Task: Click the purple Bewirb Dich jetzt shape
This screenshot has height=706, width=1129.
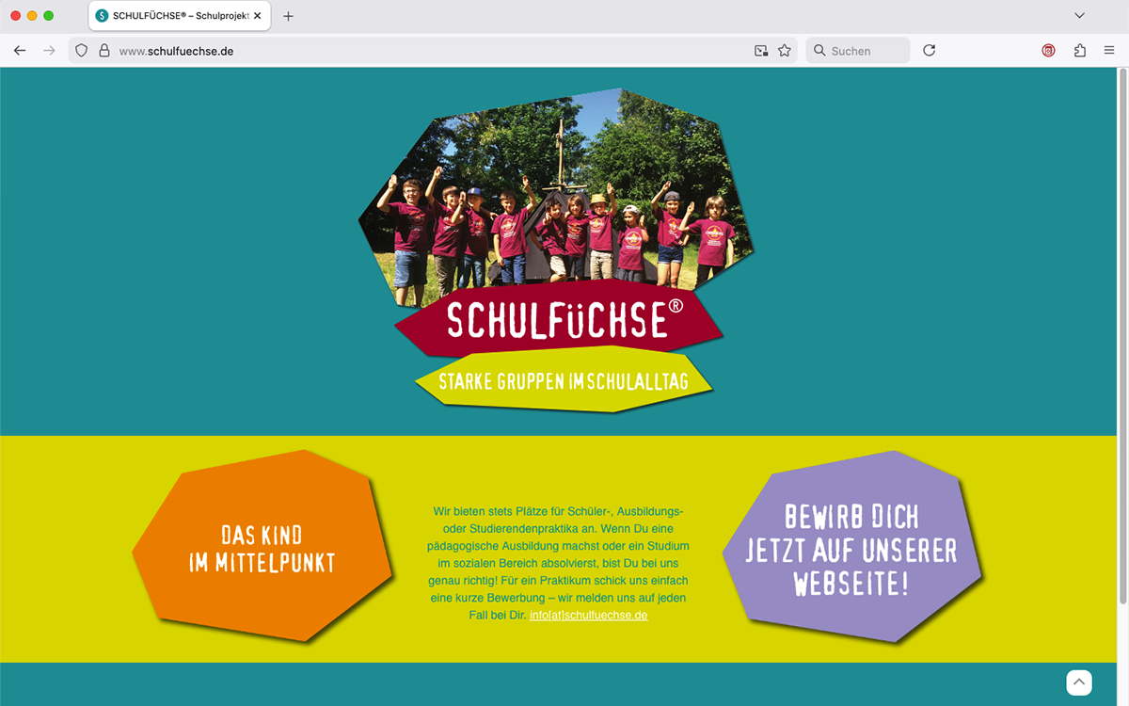Action: (x=851, y=546)
